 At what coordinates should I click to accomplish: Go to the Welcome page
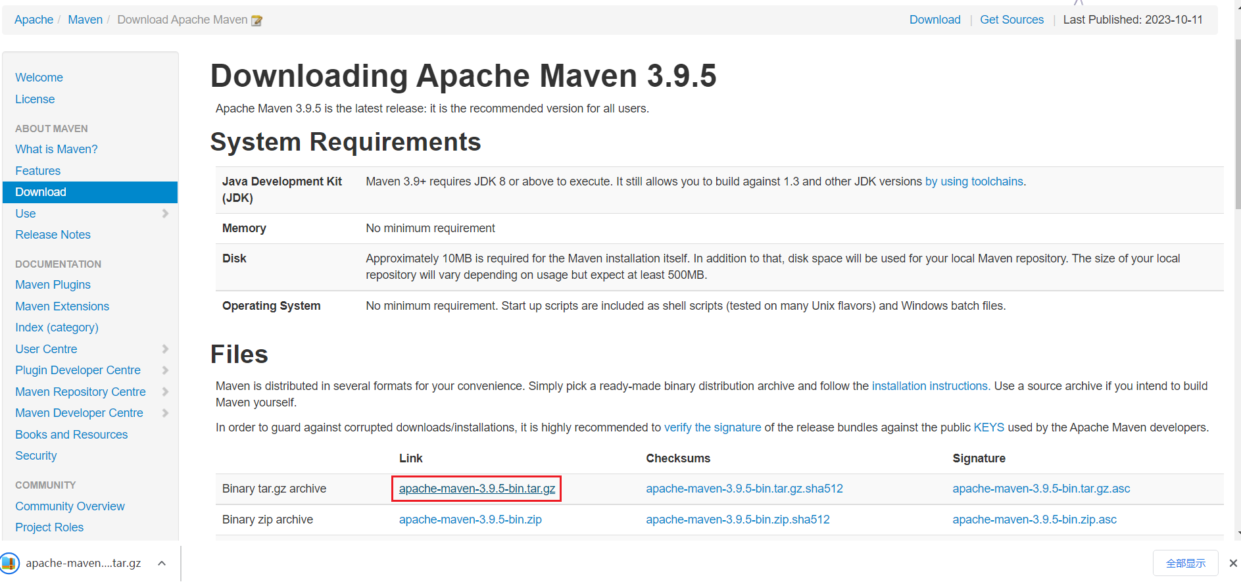click(x=39, y=78)
